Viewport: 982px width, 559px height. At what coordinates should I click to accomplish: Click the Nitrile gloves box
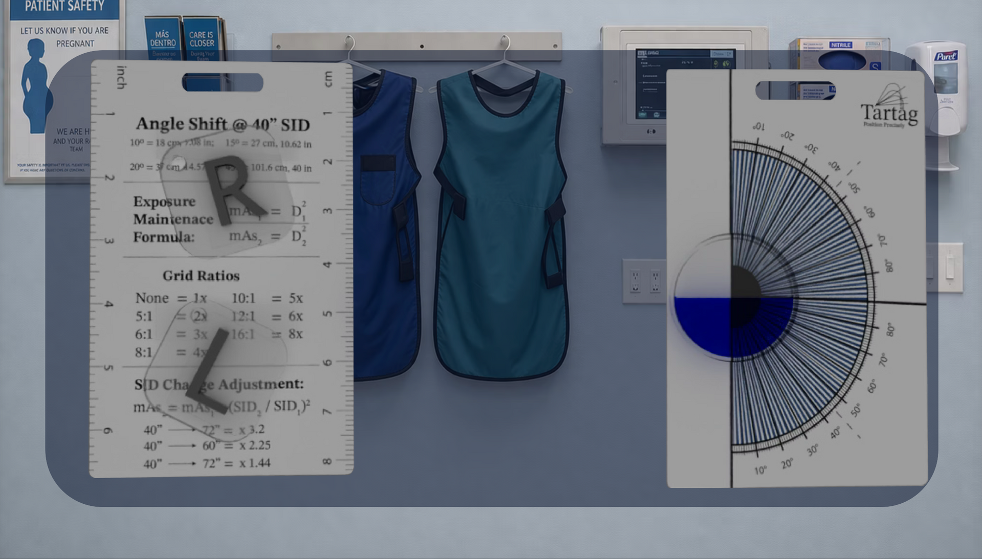pos(839,69)
